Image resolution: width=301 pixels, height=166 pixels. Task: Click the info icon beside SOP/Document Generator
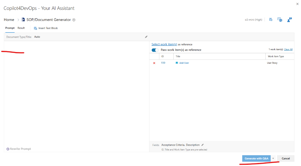[74, 20]
